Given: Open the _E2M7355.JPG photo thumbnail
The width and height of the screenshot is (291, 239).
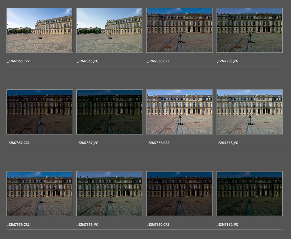Looking at the screenshot, I should click(110, 30).
